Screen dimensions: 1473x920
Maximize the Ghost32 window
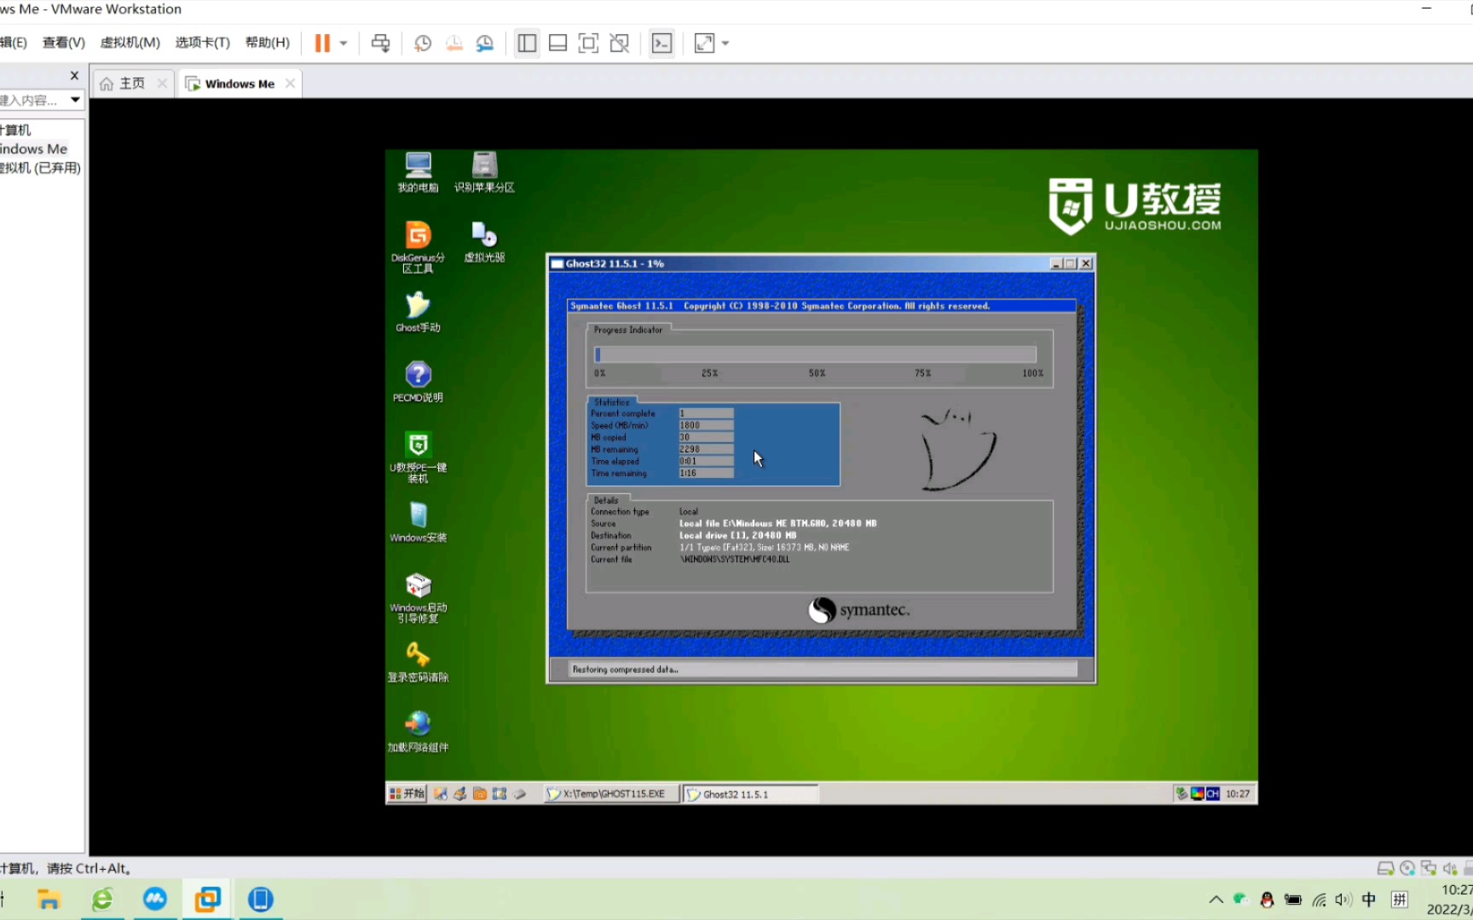tap(1071, 264)
